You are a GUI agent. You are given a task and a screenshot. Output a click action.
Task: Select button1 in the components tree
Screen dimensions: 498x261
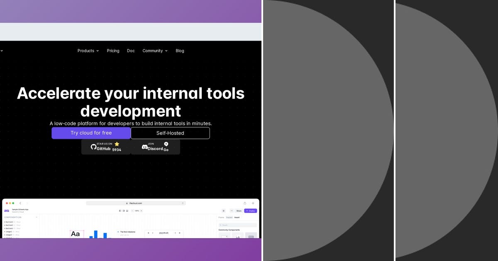coord(9,222)
